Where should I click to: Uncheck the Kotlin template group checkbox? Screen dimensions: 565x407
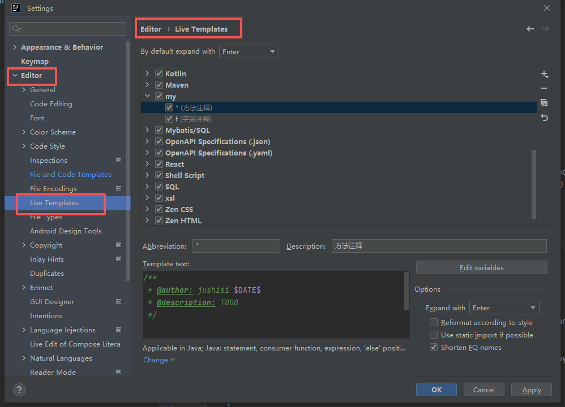[x=159, y=73]
